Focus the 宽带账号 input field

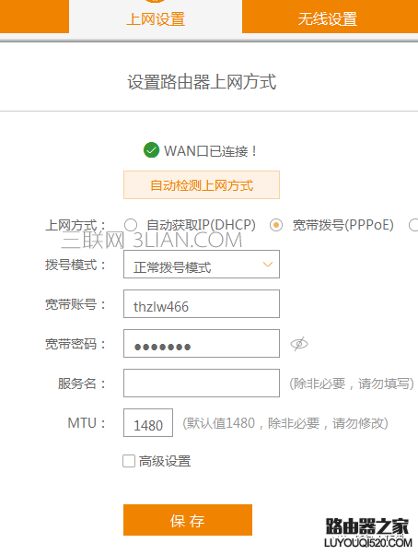202,303
